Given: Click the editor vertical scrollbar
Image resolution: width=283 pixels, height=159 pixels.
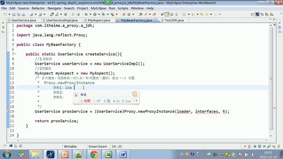Looking at the screenshot, I should (271, 79).
